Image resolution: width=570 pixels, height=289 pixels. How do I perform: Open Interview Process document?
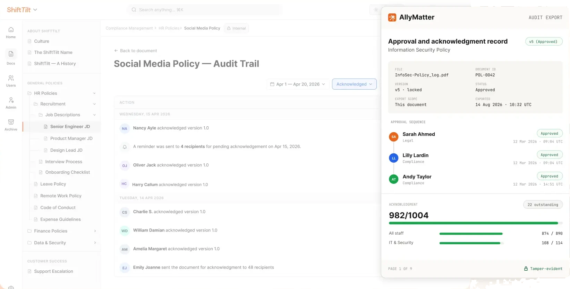point(64,162)
